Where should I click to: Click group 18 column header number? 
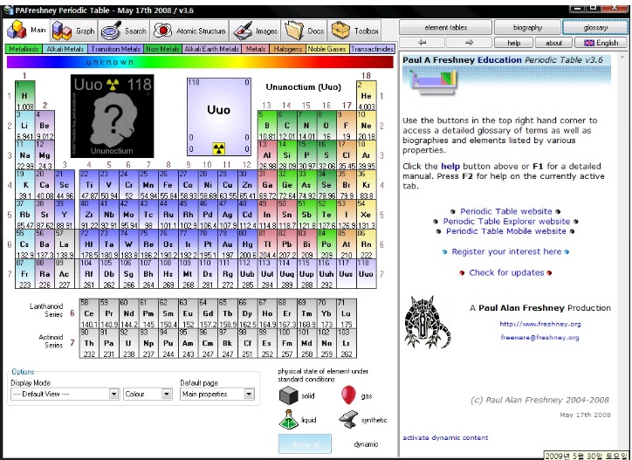click(366, 75)
